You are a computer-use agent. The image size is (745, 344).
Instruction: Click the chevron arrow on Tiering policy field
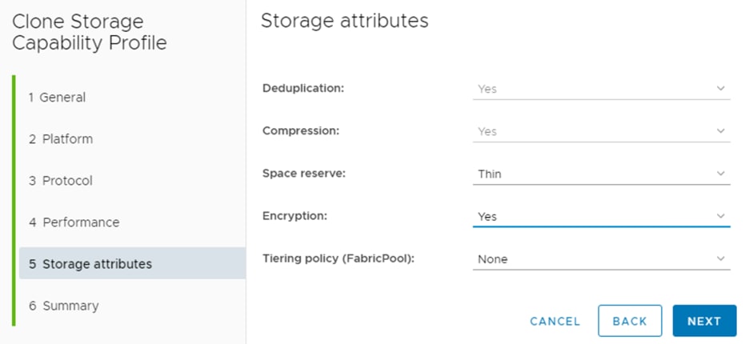coord(720,259)
